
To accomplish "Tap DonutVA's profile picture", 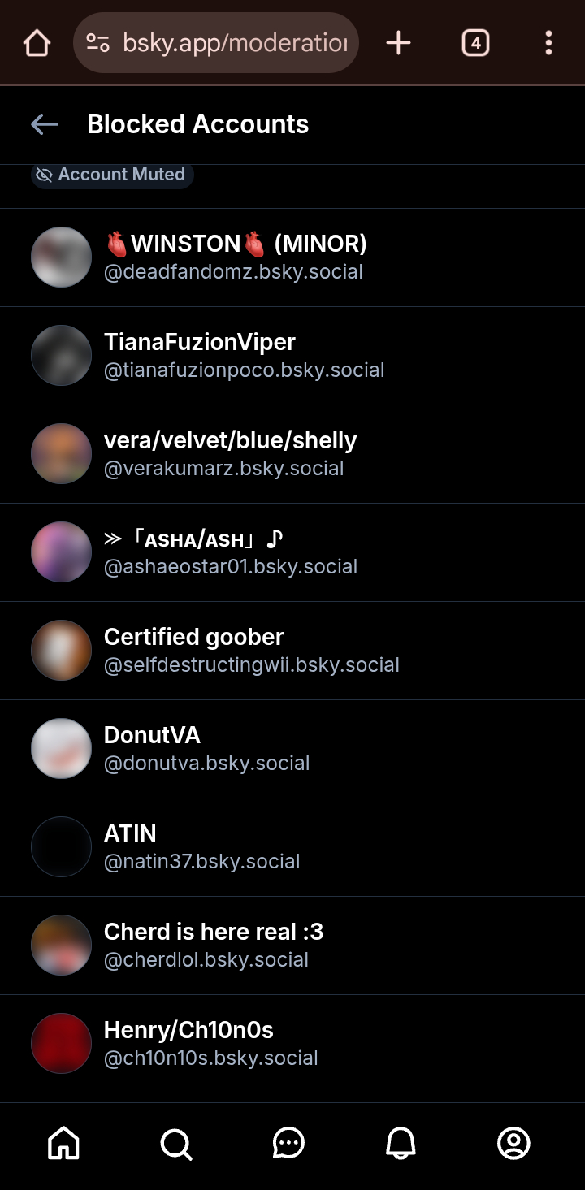I will pos(61,749).
